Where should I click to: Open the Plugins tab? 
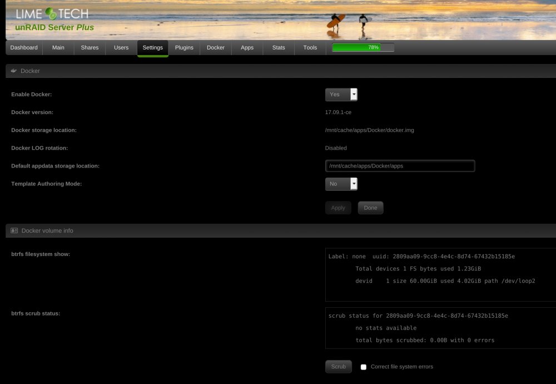tap(184, 47)
